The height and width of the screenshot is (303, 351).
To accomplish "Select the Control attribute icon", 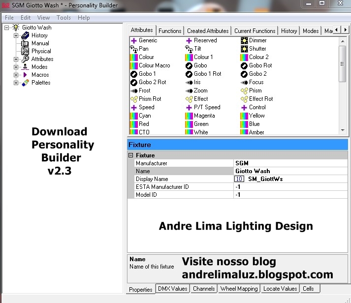I will 244,108.
